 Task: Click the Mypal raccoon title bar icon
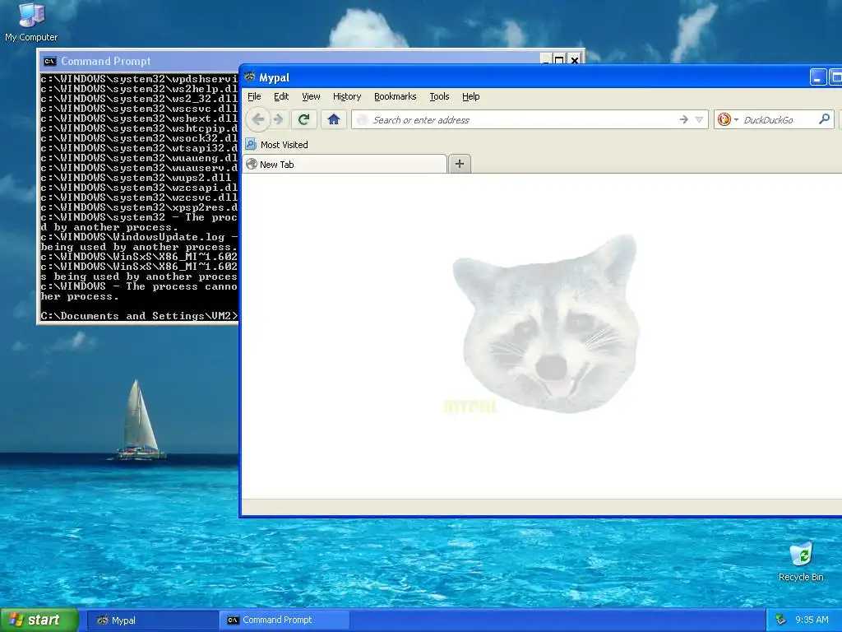click(250, 77)
